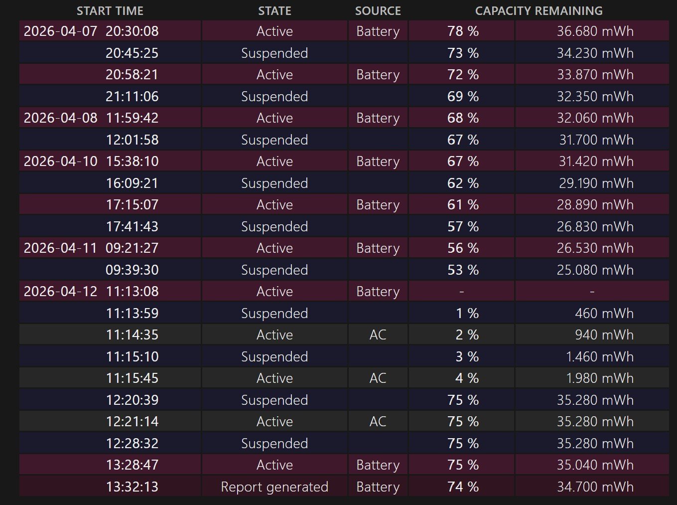
Task: Click the 2026-04-11 date cell
Action: 60,248
